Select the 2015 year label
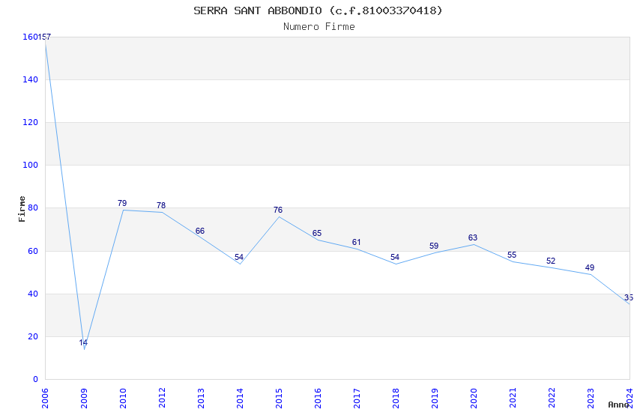 [x=279, y=398]
